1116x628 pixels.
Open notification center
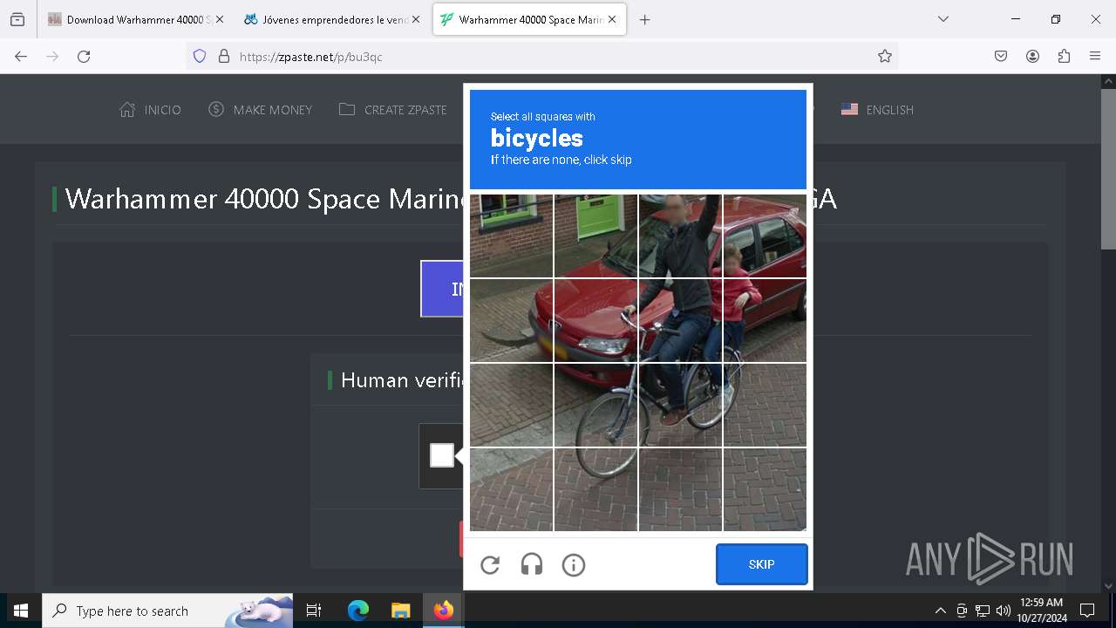tap(1087, 611)
